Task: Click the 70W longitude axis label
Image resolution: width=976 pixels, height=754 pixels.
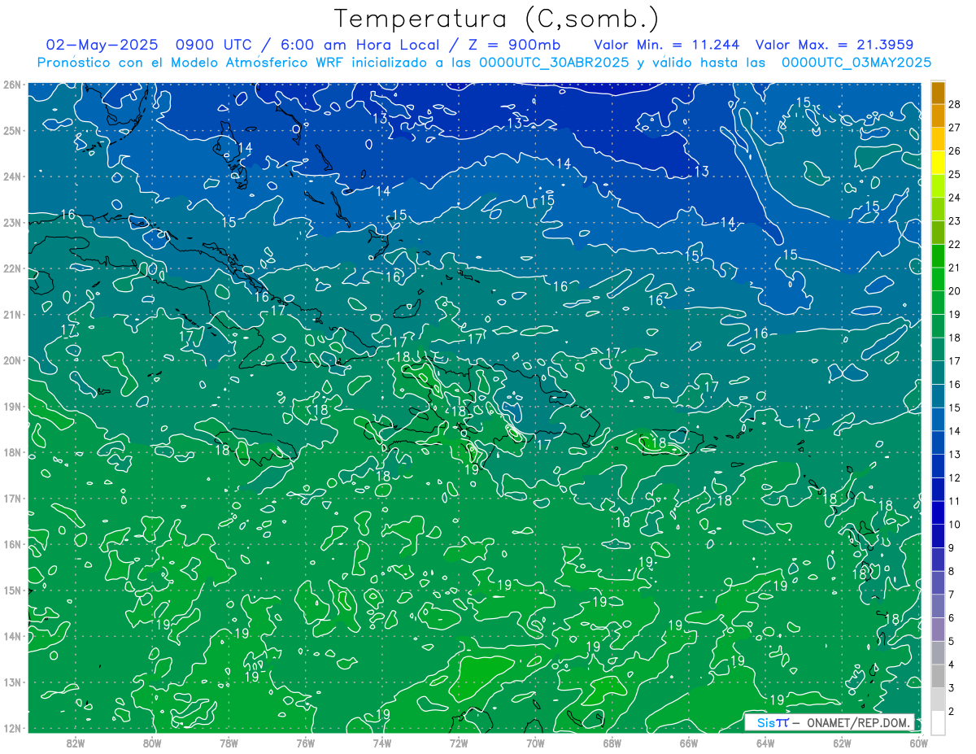Action: click(x=535, y=743)
